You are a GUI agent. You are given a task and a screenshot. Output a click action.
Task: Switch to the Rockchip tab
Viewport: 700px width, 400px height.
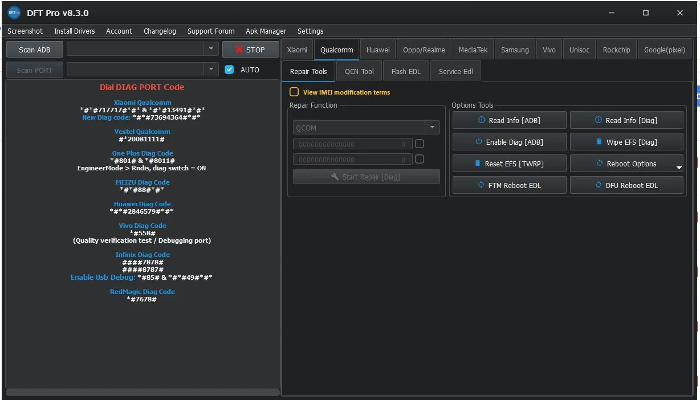coord(617,50)
